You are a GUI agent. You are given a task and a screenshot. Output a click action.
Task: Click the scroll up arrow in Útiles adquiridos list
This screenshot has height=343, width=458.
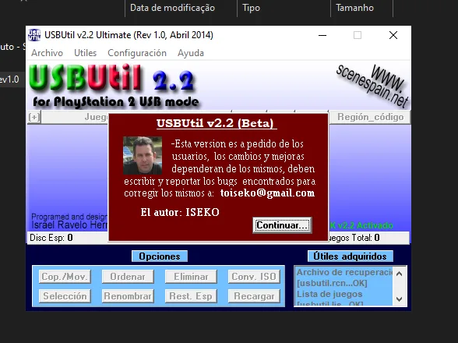click(399, 274)
